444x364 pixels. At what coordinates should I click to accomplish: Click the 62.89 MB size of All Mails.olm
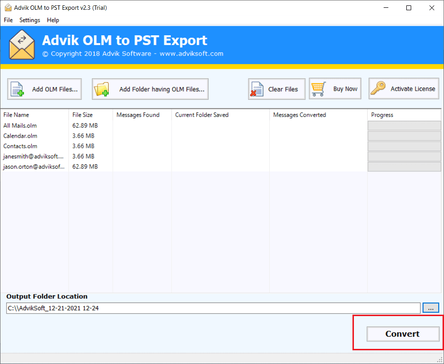(85, 126)
